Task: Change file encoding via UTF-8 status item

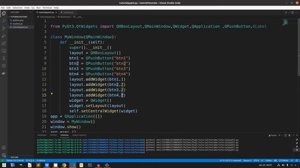Action: pyautogui.click(x=256, y=161)
